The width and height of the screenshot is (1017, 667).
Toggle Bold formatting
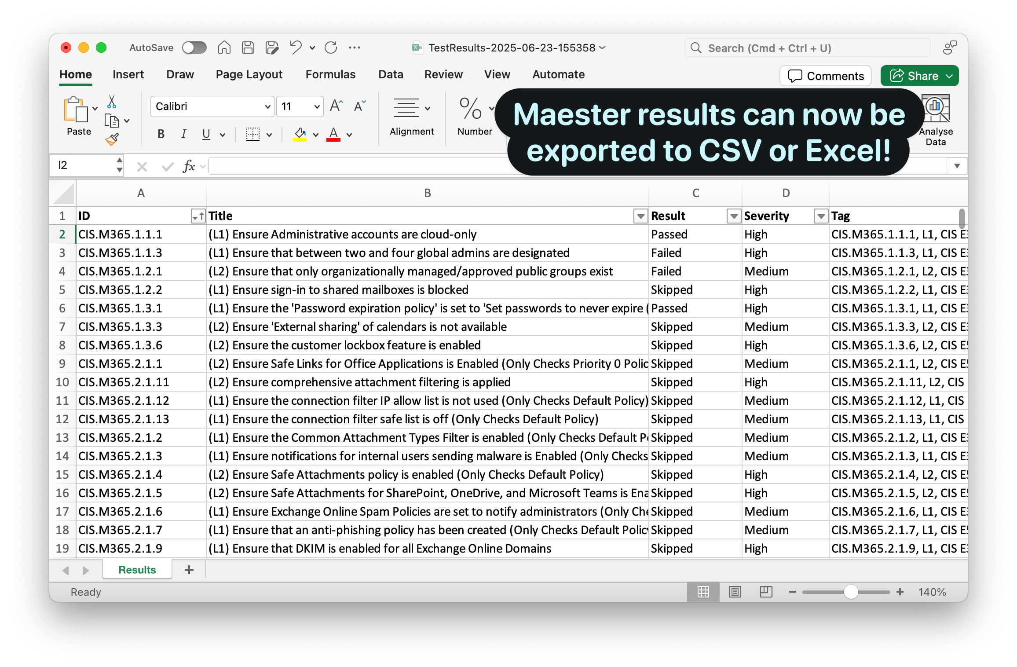click(161, 134)
